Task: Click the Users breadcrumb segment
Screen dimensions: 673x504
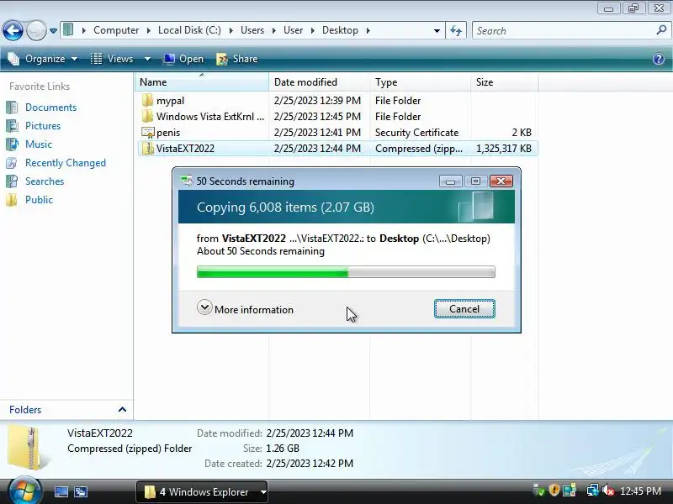Action: pos(252,30)
